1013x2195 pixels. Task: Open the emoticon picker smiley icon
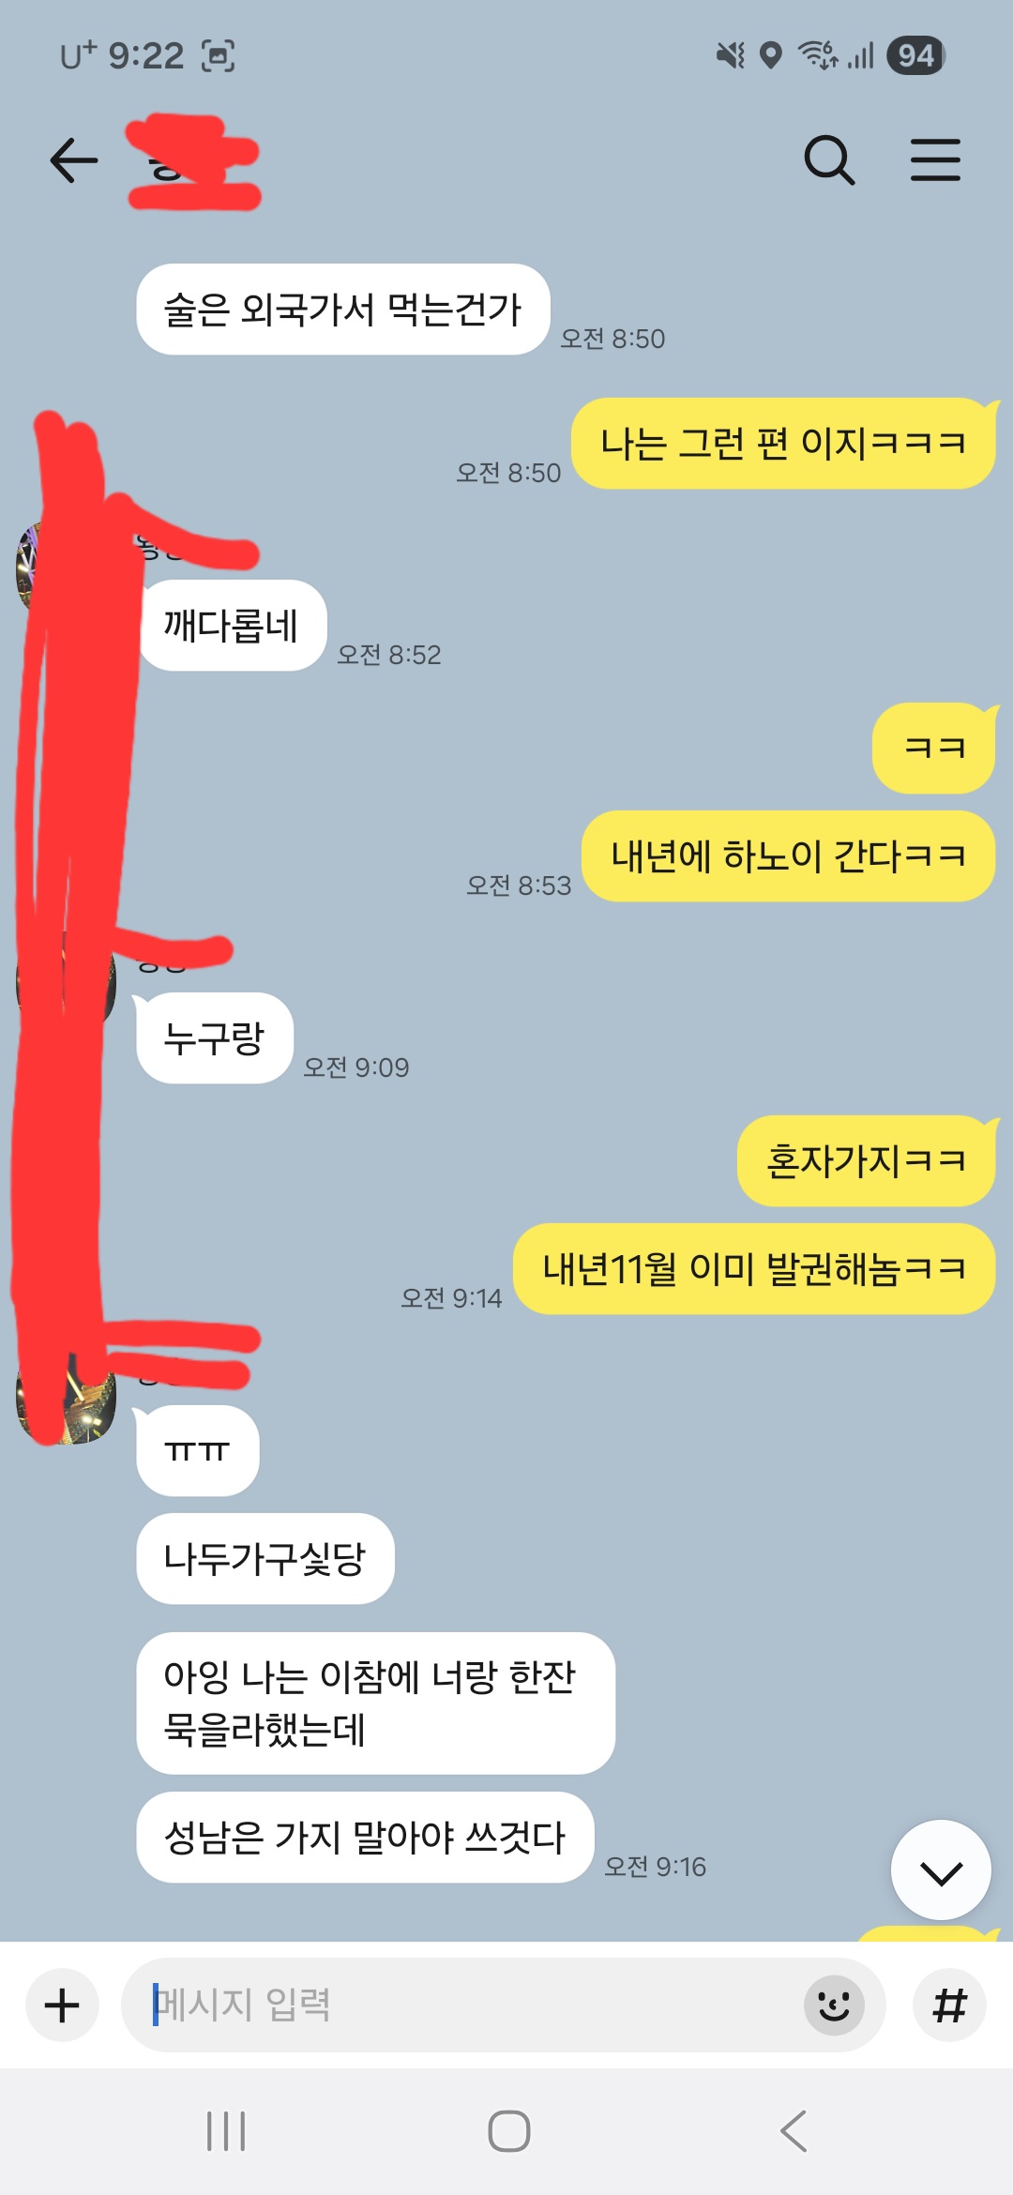pyautogui.click(x=834, y=2006)
